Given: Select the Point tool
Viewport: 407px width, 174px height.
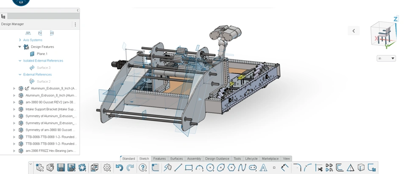Looking at the screenshot, I should coord(274,168).
